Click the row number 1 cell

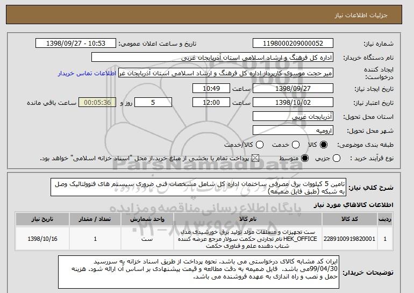tap(385, 239)
